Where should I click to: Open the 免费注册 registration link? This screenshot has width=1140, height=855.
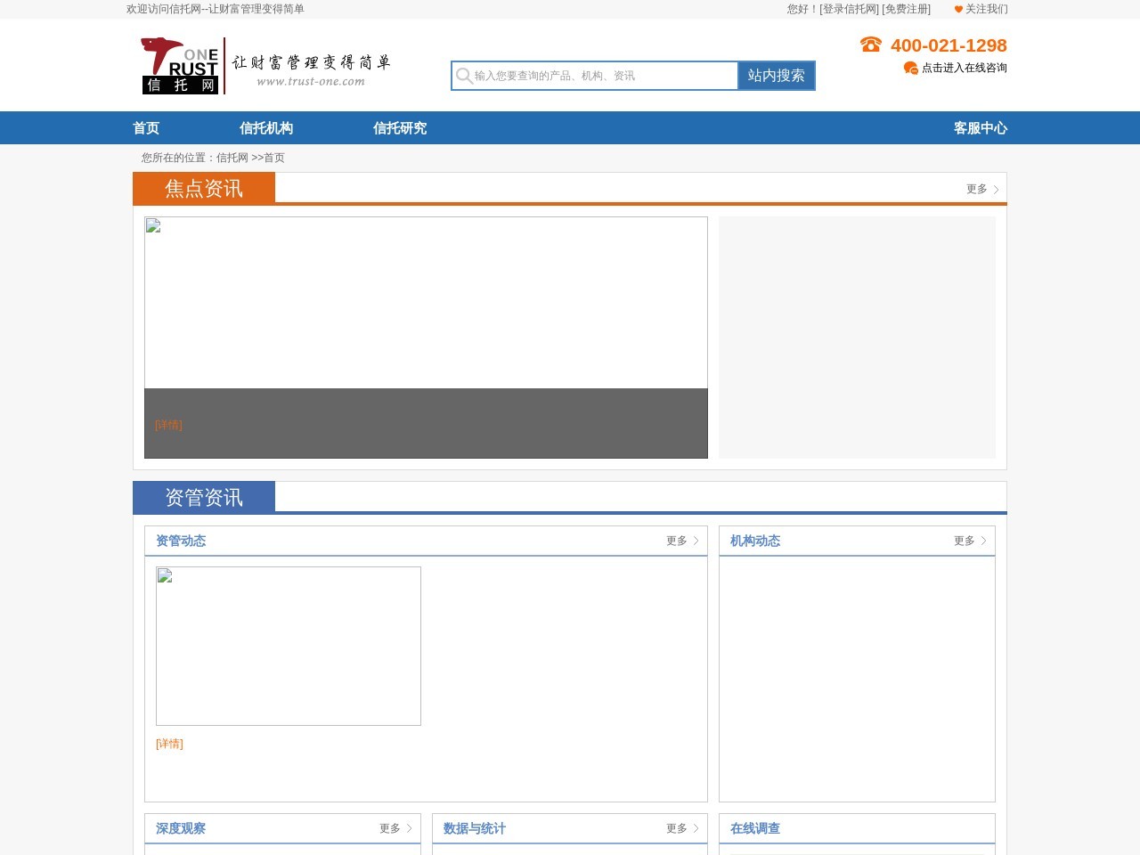[x=906, y=9]
